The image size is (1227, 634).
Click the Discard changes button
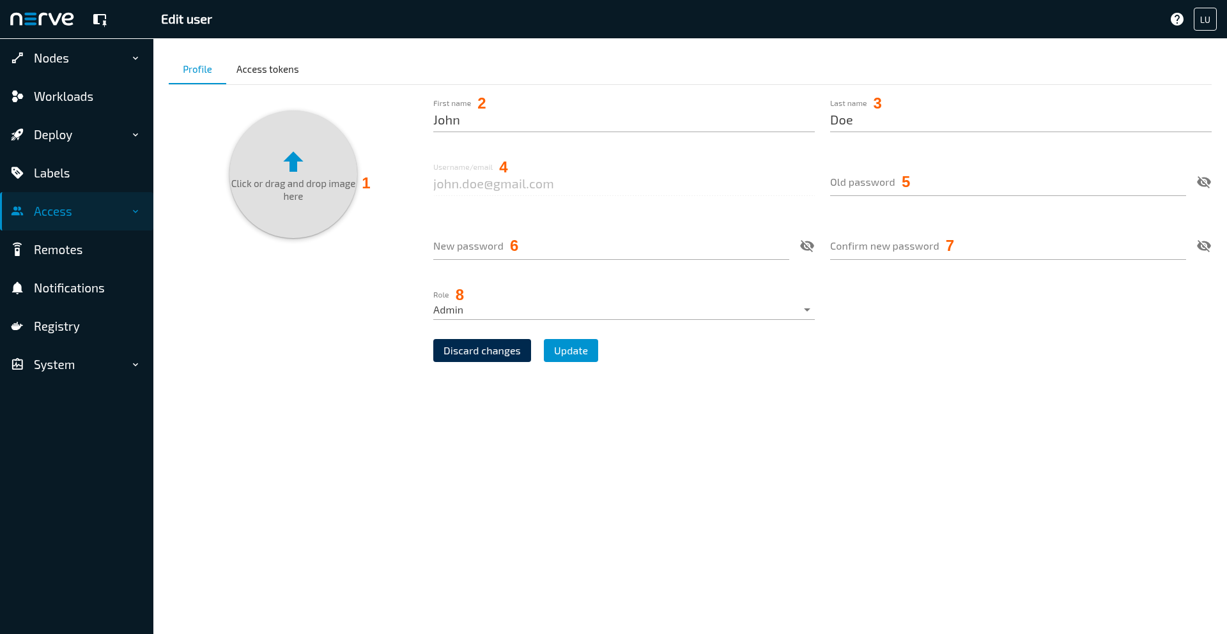pos(482,351)
